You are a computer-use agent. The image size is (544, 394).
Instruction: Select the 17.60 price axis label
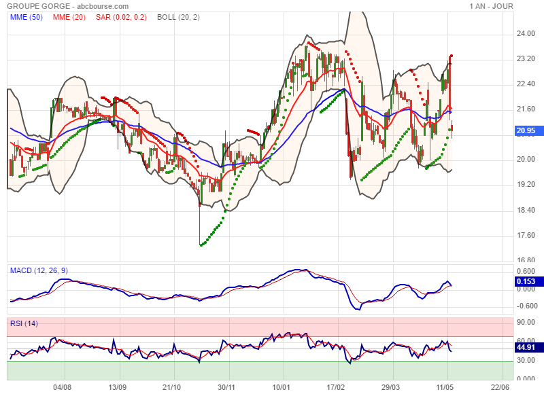(x=526, y=236)
